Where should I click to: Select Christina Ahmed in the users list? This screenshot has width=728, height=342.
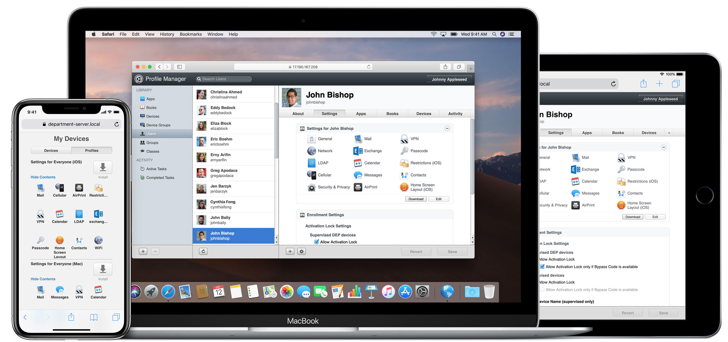point(234,95)
